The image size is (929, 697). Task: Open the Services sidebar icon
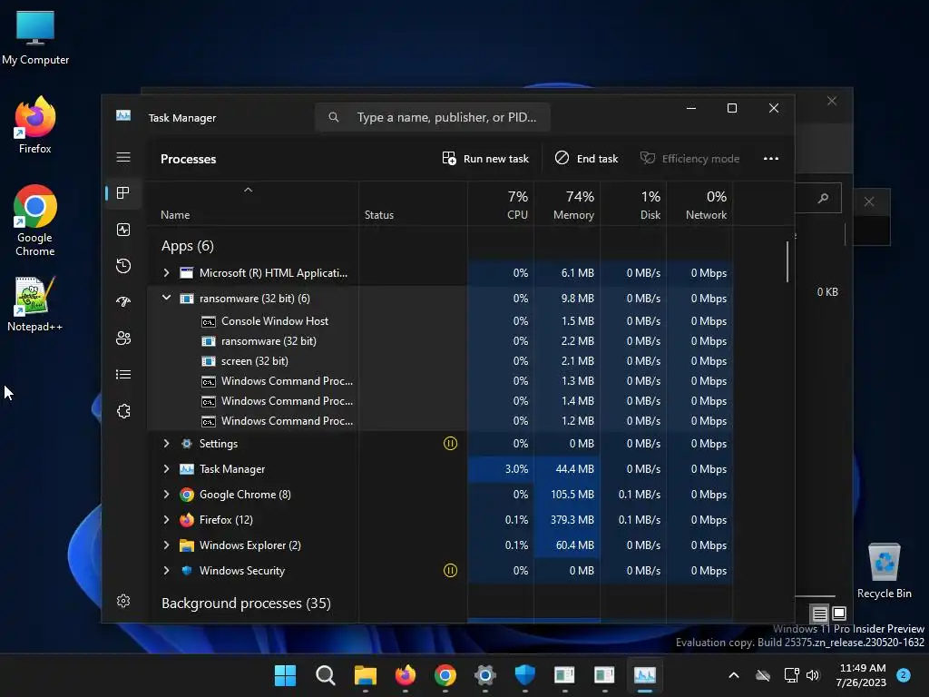[x=123, y=411]
